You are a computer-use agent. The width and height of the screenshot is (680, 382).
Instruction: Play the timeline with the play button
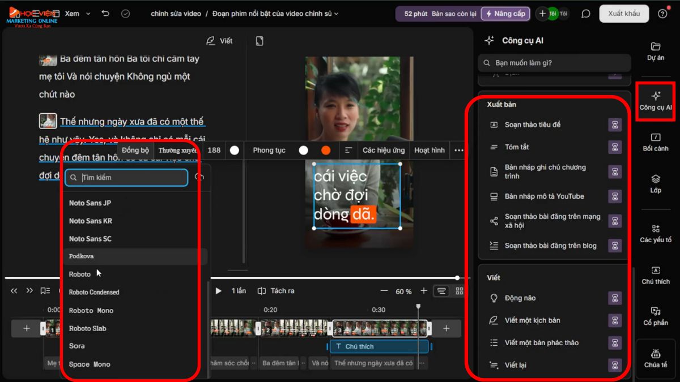pos(218,291)
